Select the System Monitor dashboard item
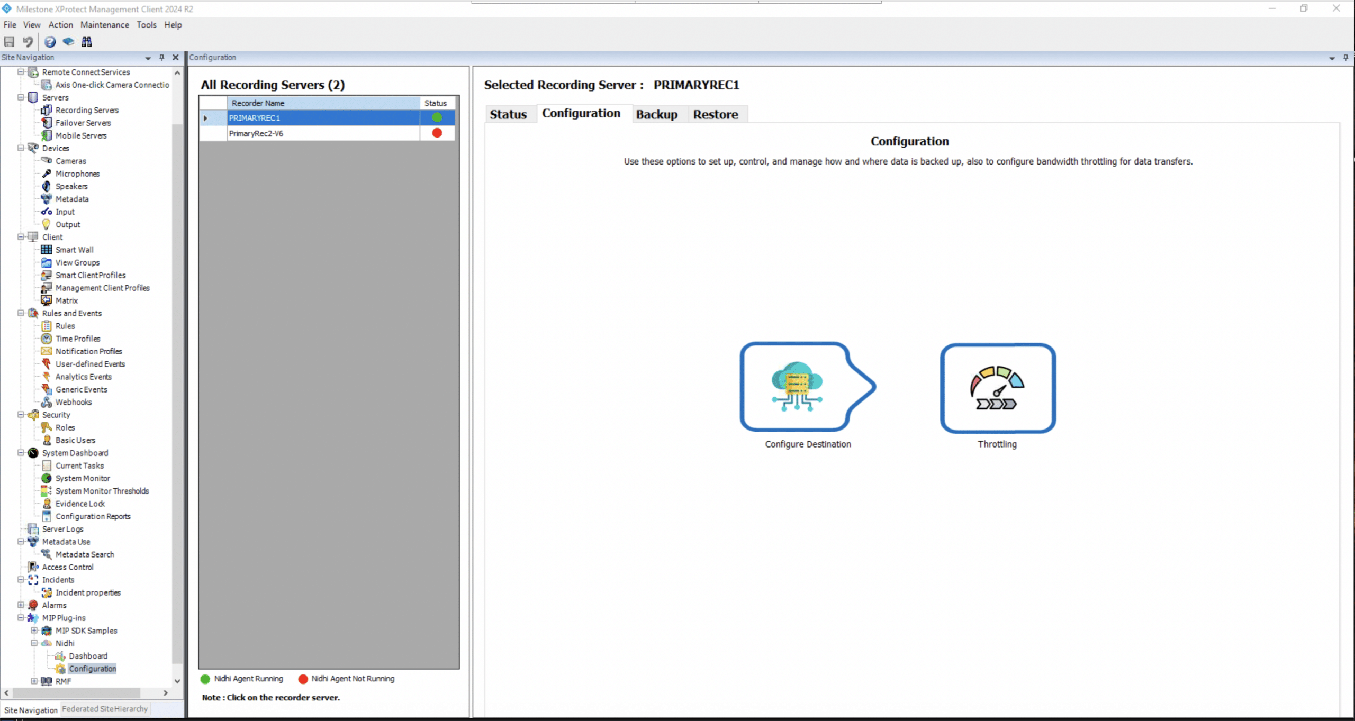 pyautogui.click(x=82, y=478)
